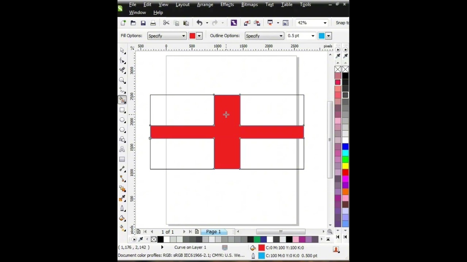467x262 pixels.
Task: Pick the yellow swatch in color palette
Action: click(x=345, y=166)
